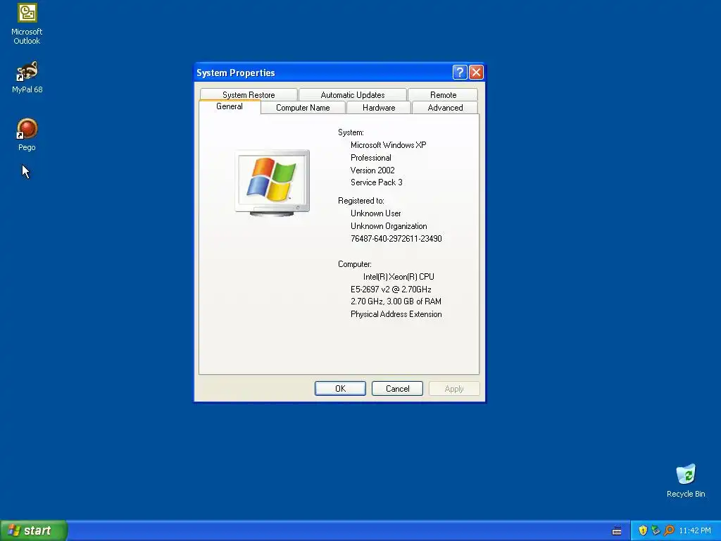Switch to the Automatic Updates tab

[353, 95]
